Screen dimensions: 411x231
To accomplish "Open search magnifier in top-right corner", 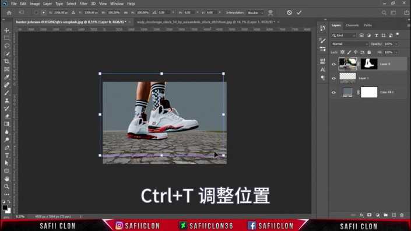I will 384,13.
